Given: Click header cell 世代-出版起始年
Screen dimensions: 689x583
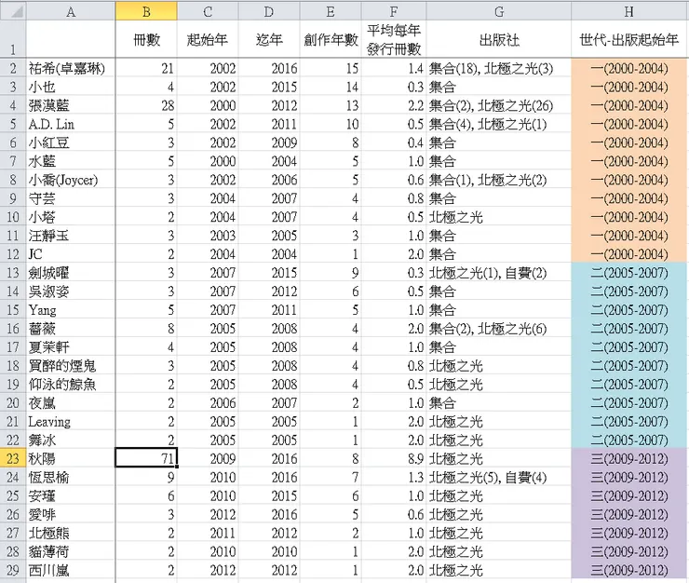Looking at the screenshot, I should pyautogui.click(x=628, y=39).
